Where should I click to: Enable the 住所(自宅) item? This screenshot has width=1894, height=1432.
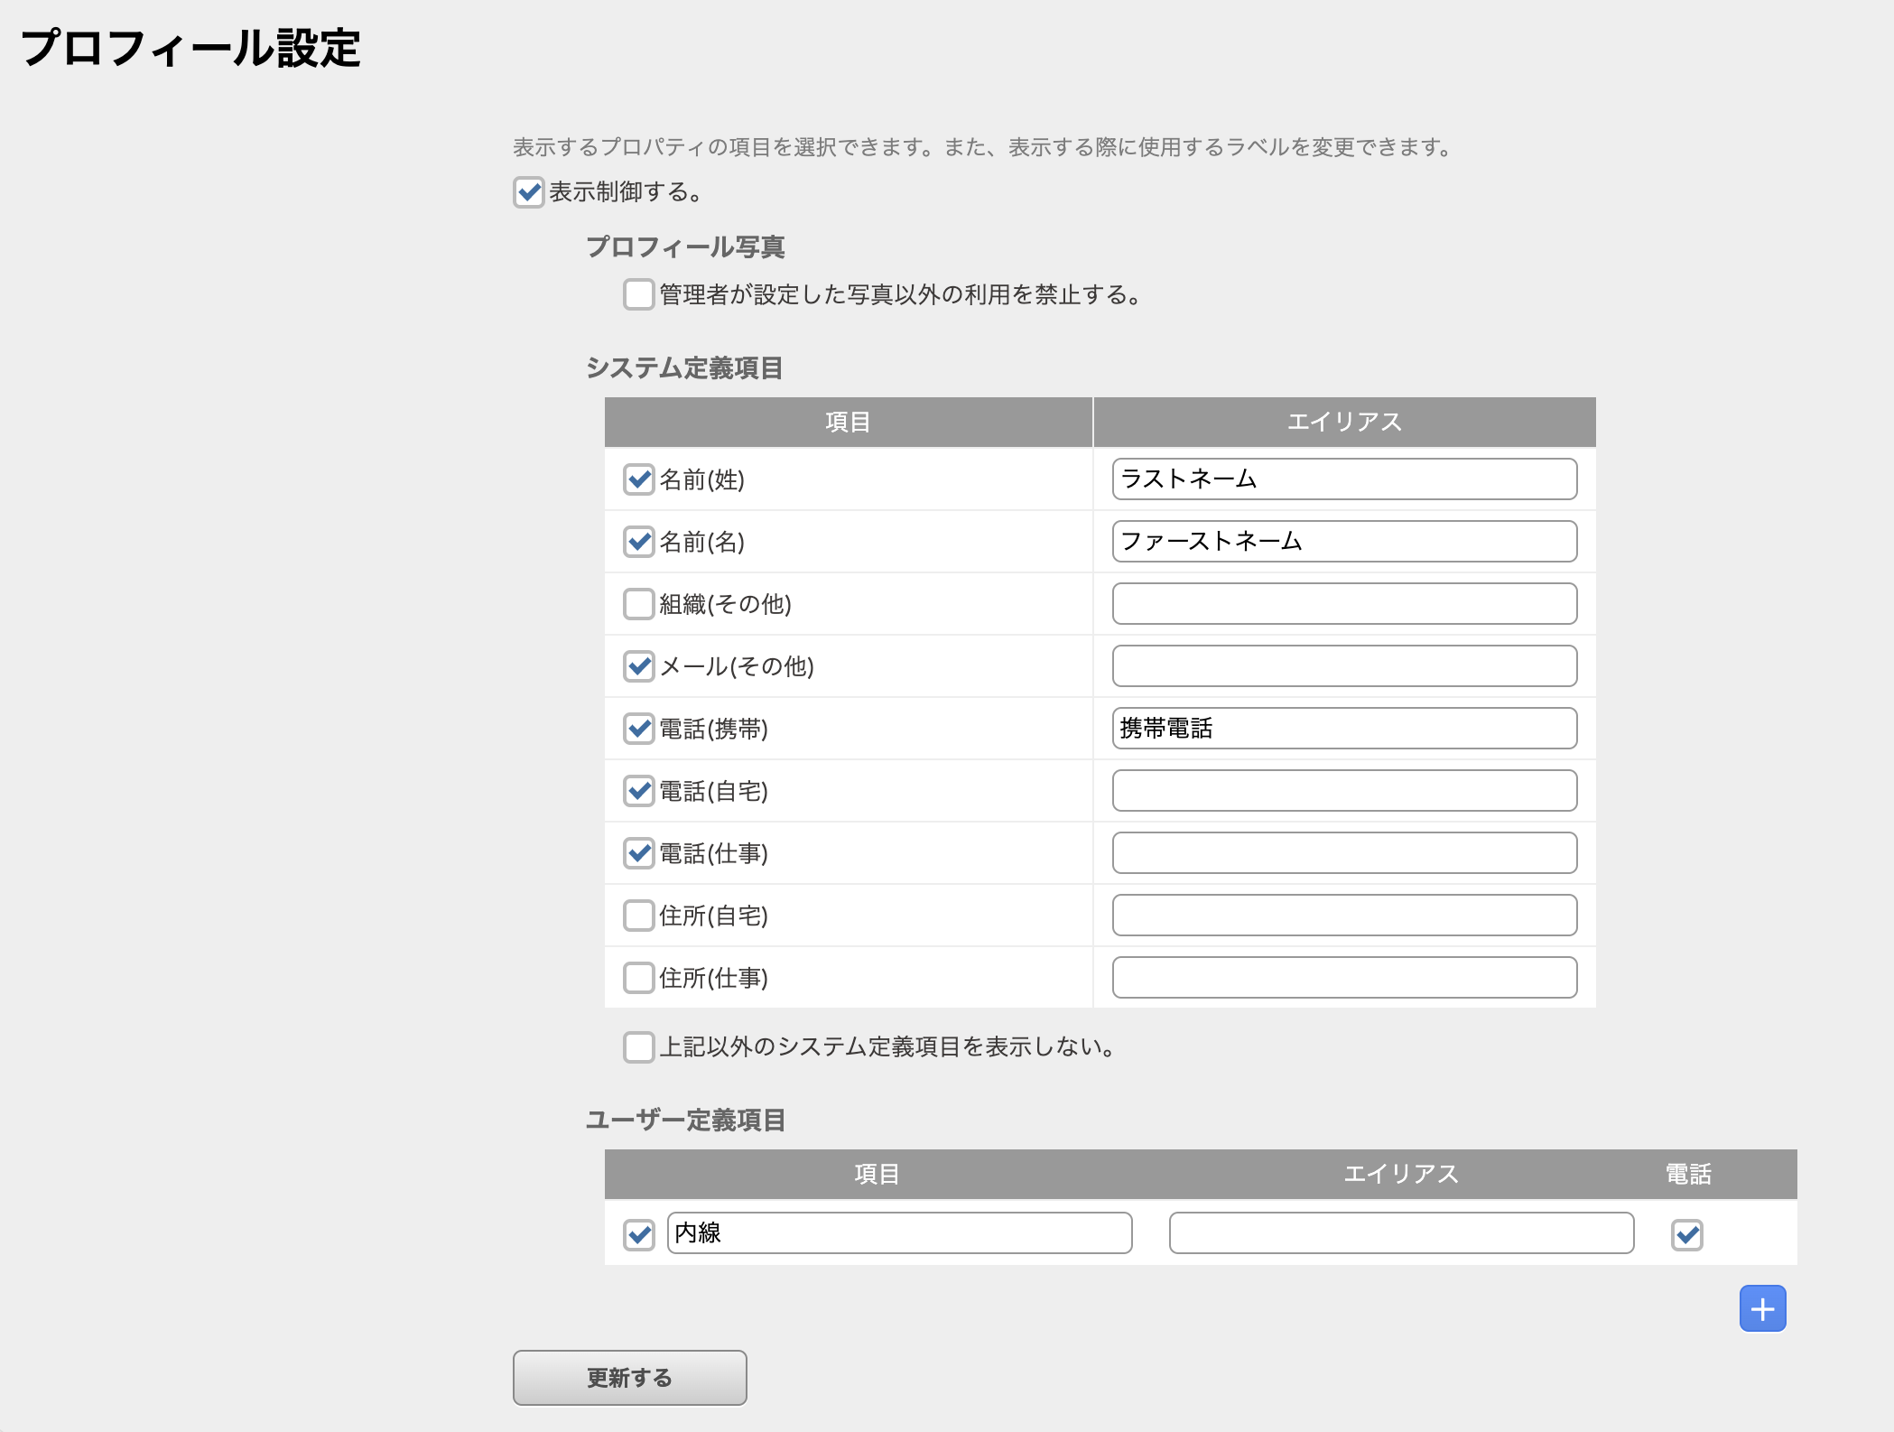pyautogui.click(x=638, y=915)
